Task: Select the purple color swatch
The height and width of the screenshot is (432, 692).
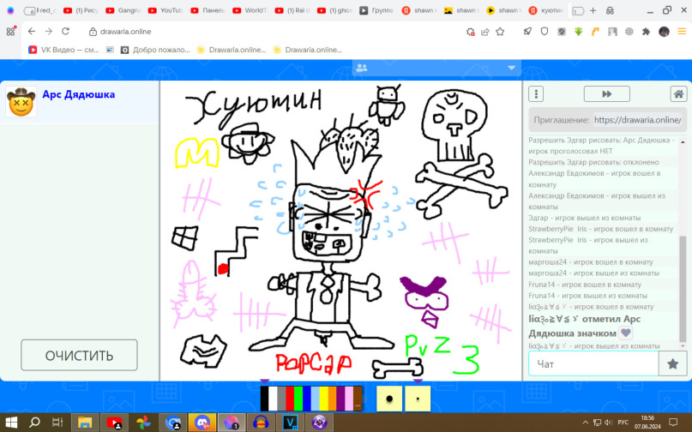Action: (x=340, y=399)
